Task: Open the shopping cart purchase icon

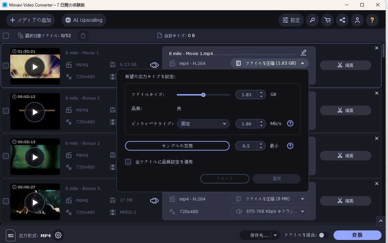Action: pos(327,20)
